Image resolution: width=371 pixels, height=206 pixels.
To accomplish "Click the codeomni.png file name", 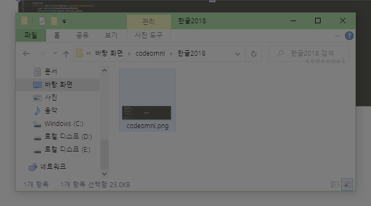I will point(148,126).
